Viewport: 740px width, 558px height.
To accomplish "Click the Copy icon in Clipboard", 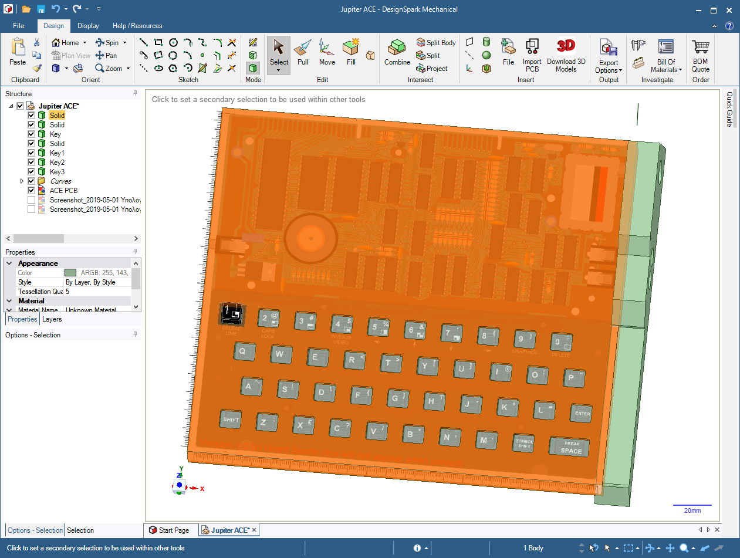I will coord(36,55).
